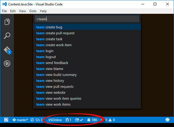
Task: Click the command palette input with >team
Action: coord(87,19)
